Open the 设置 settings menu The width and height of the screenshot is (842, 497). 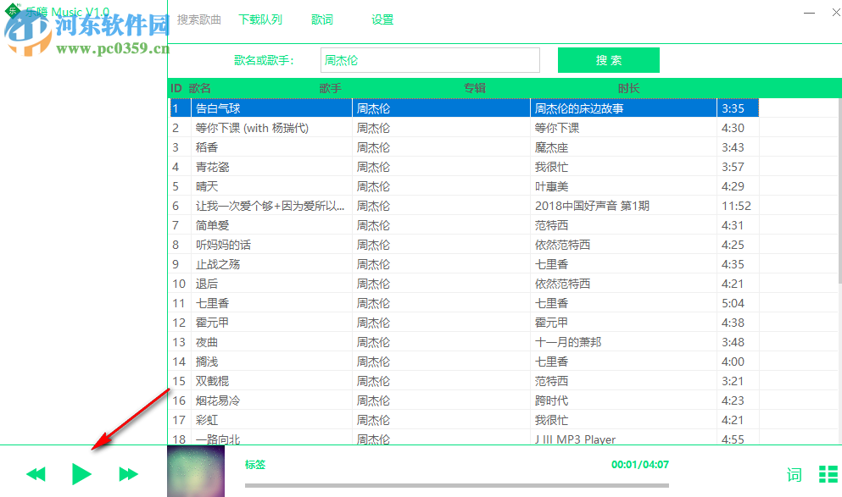click(382, 19)
